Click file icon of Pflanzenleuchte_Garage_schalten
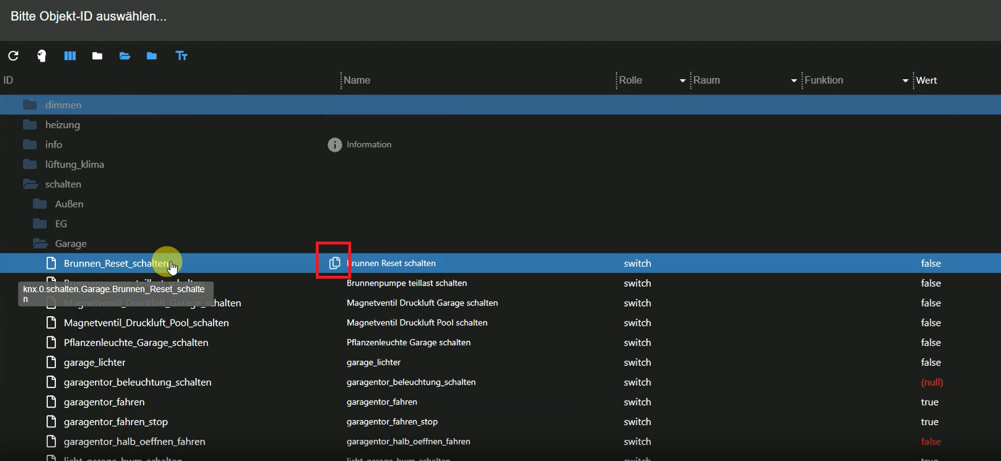The image size is (1001, 461). pyautogui.click(x=51, y=342)
